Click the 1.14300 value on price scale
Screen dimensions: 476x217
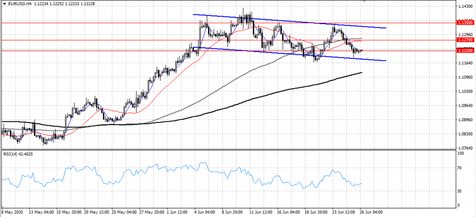(465, 6)
